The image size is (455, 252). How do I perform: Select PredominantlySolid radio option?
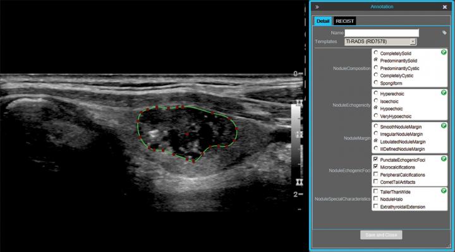376,60
